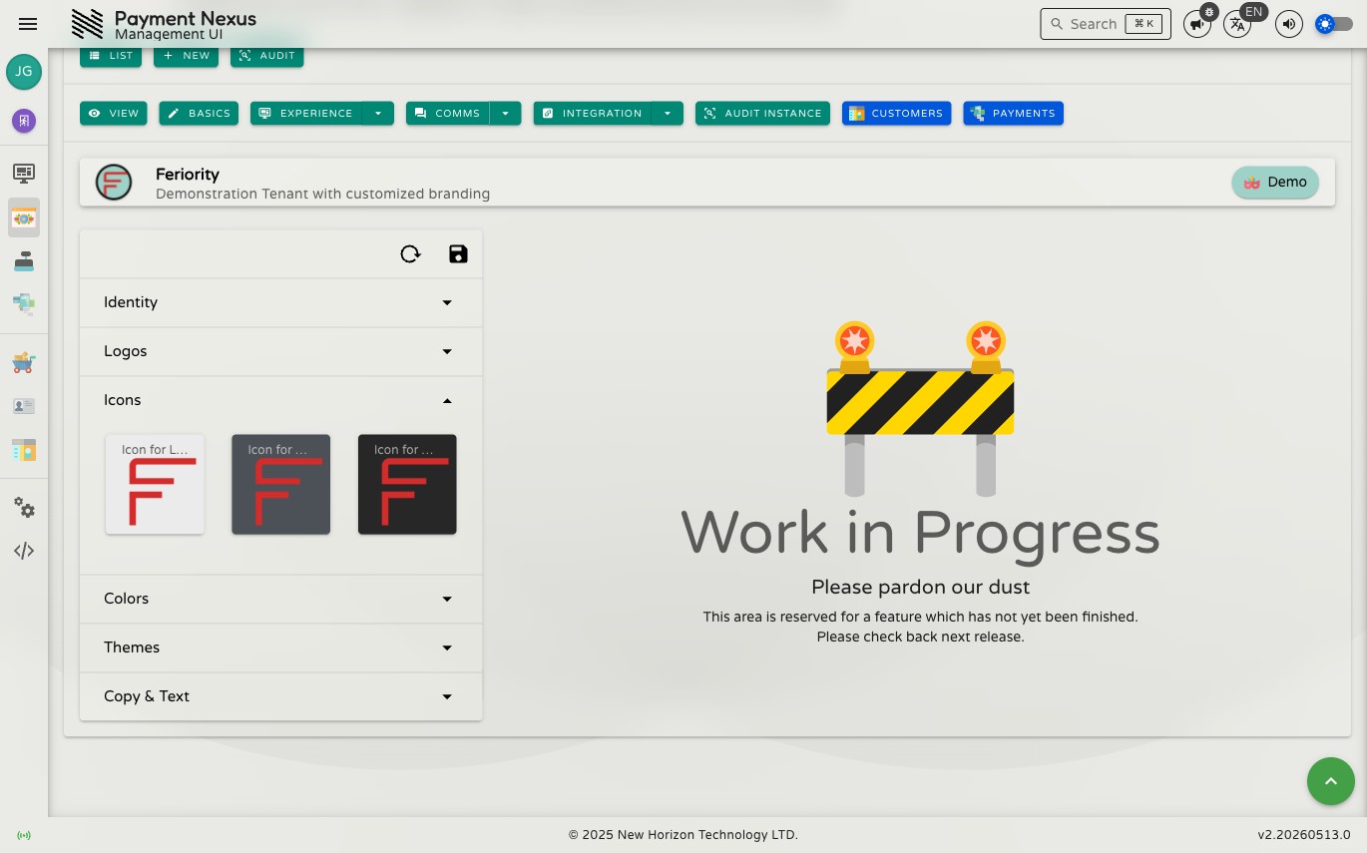Select the light background icon thumbnail
The height and width of the screenshot is (853, 1367).
pyautogui.click(x=155, y=484)
